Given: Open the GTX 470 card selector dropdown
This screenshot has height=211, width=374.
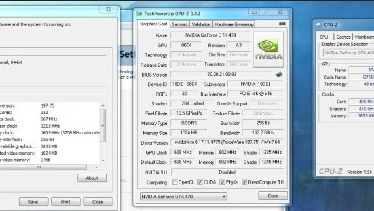Looking at the screenshot, I should point(183,196).
